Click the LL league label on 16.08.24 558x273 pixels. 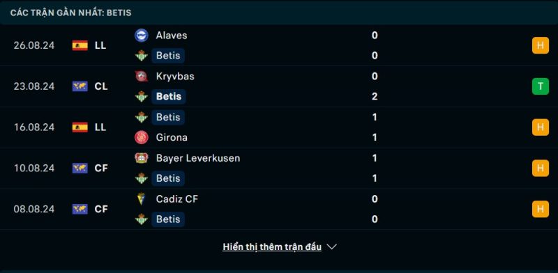tap(100, 127)
